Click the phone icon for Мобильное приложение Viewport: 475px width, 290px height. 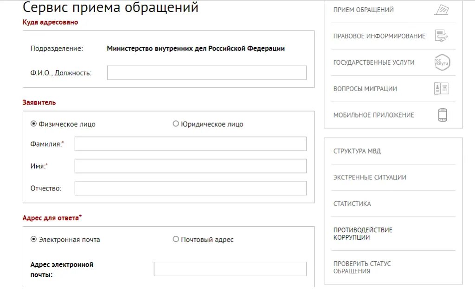[443, 115]
